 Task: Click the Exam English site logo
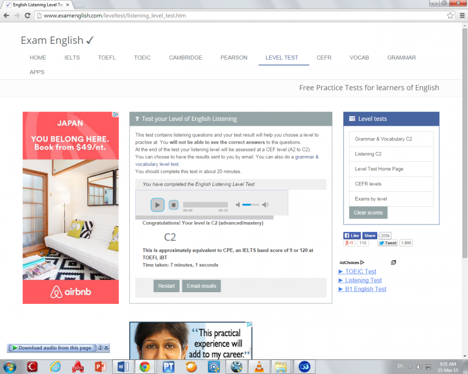point(57,40)
